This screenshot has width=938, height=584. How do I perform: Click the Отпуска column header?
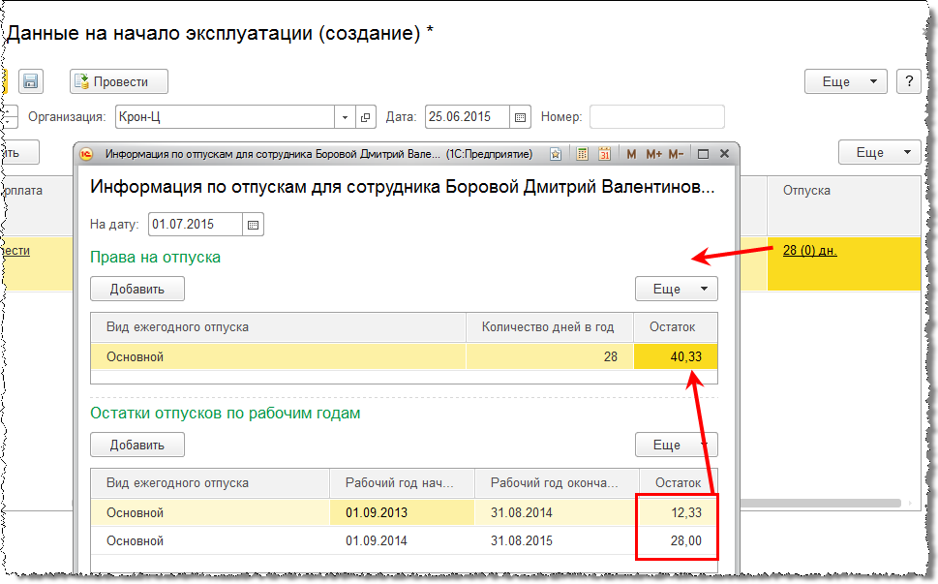pyautogui.click(x=843, y=204)
